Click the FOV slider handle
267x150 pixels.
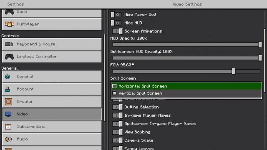pos(234,71)
